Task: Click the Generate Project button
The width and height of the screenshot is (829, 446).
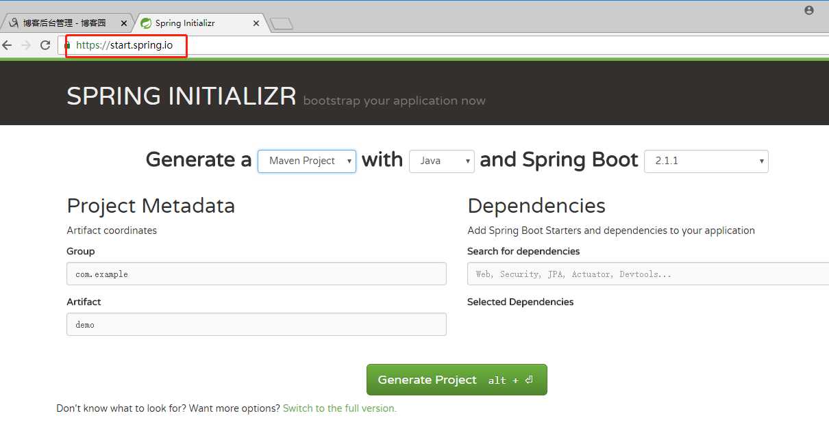Action: [x=457, y=380]
